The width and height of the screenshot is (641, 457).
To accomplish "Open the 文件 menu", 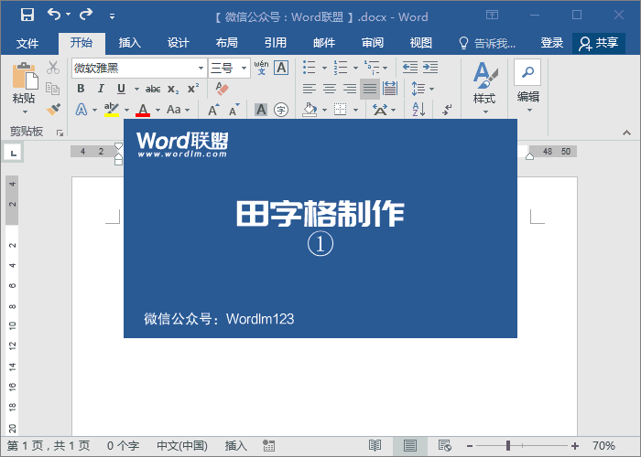I will click(27, 43).
